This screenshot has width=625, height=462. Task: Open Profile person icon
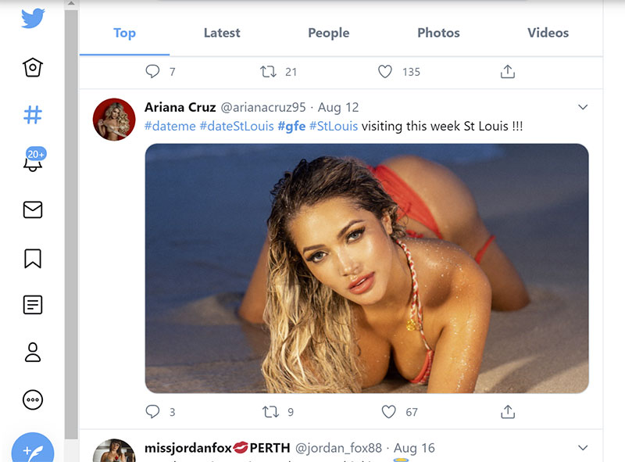(33, 353)
